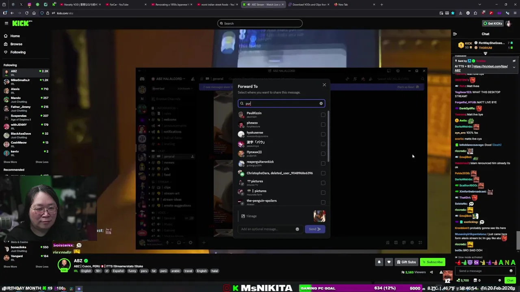Show more recommended channels

point(10,266)
